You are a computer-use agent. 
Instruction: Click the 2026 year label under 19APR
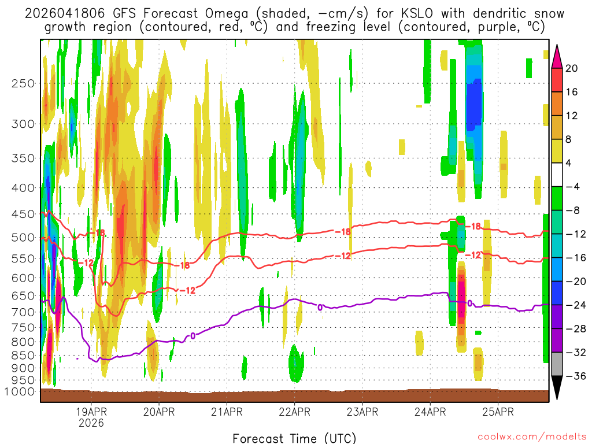(91, 423)
